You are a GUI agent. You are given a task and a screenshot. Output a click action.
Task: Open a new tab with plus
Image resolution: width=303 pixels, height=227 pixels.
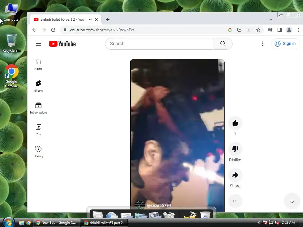pos(108,20)
